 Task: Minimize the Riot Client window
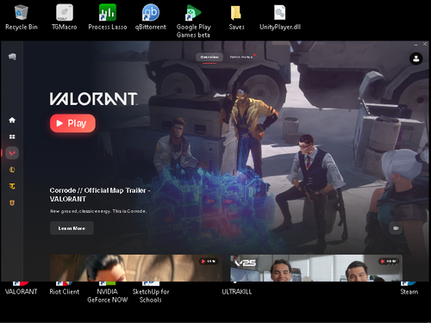pos(415,45)
